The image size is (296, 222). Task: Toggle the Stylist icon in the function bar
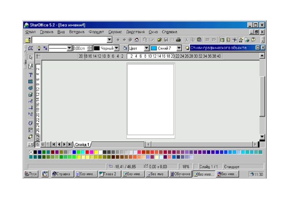241,40
